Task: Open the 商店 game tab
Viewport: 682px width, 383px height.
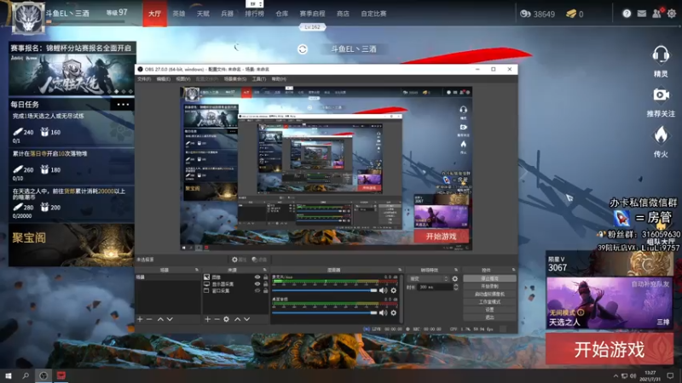Action: point(343,14)
